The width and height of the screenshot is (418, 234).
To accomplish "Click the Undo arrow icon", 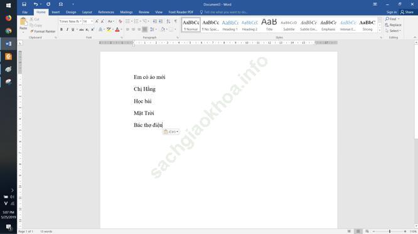I will [x=36, y=4].
